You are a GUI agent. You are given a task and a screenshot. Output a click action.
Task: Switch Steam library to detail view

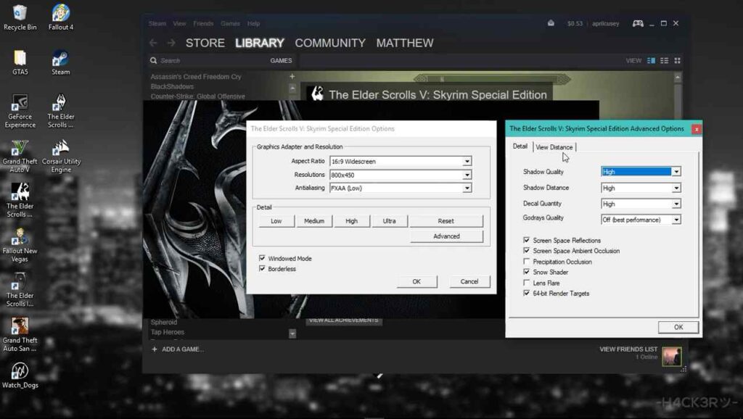point(651,61)
